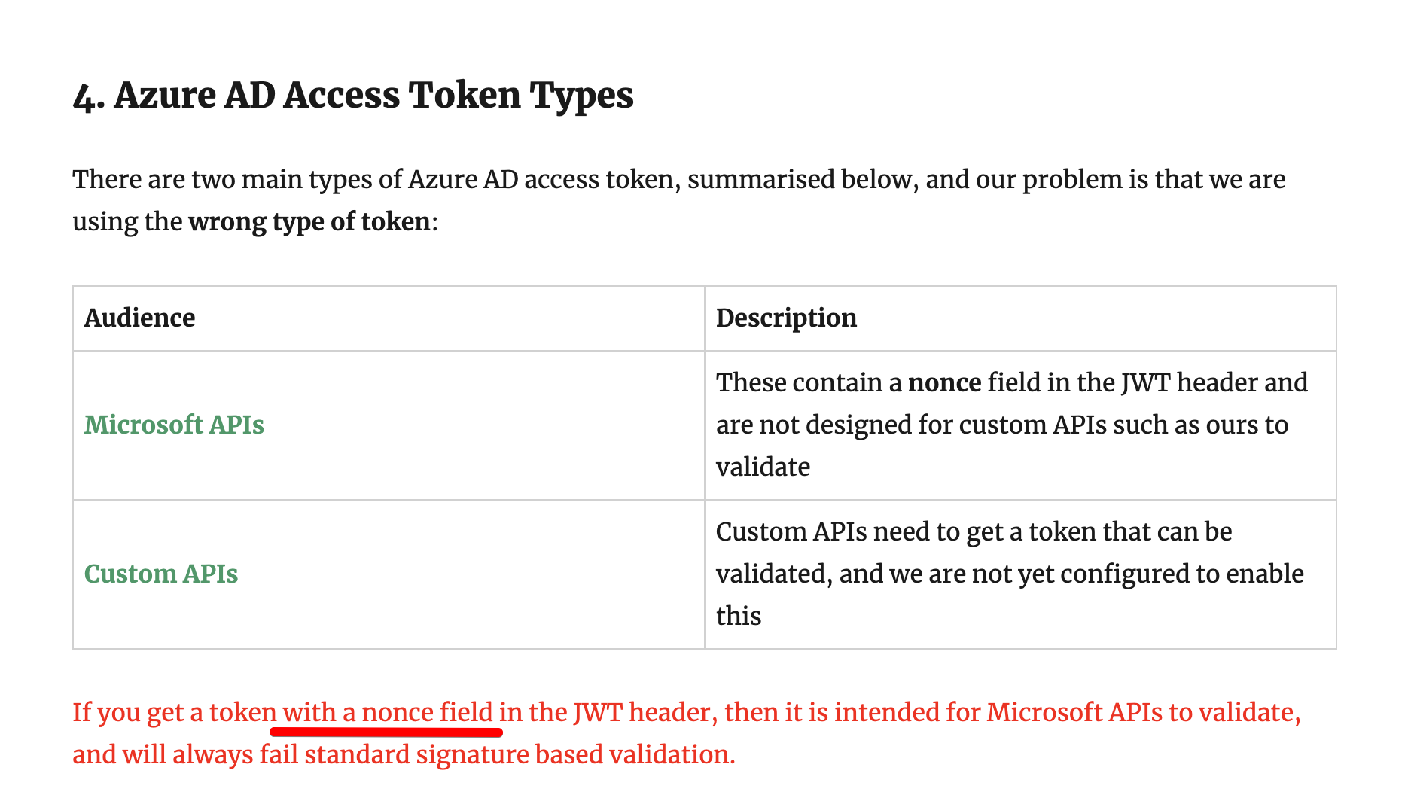Click the bold word nonce in table

944,382
